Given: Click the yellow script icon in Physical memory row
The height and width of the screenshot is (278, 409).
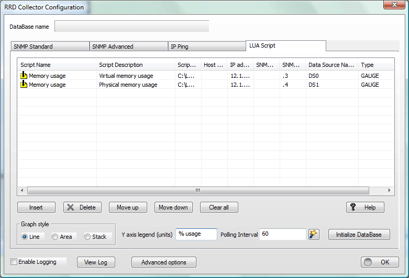Looking at the screenshot, I should pyautogui.click(x=24, y=84).
